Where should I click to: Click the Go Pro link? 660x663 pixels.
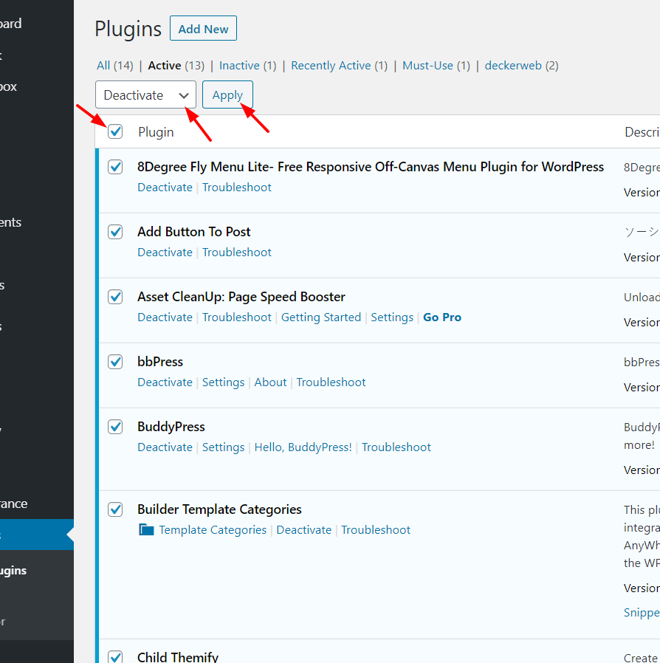point(442,317)
